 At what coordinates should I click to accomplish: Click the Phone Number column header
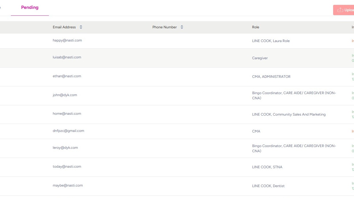click(164, 27)
